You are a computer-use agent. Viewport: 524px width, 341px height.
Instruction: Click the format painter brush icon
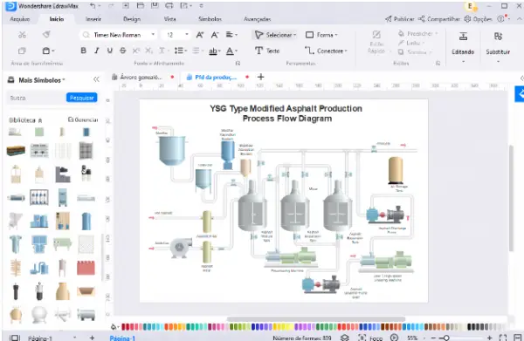(46, 34)
